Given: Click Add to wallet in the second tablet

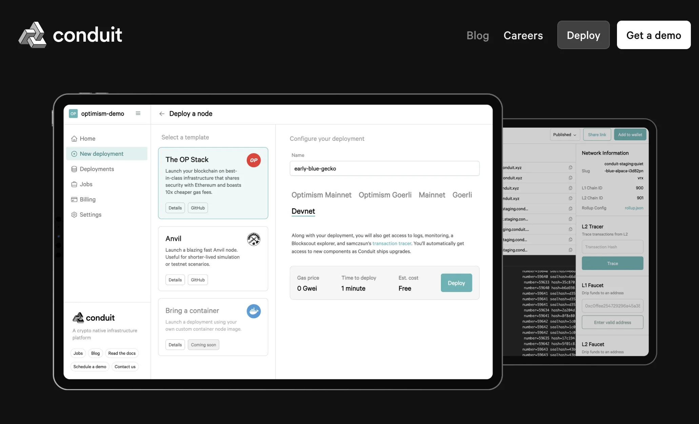Looking at the screenshot, I should pyautogui.click(x=630, y=135).
